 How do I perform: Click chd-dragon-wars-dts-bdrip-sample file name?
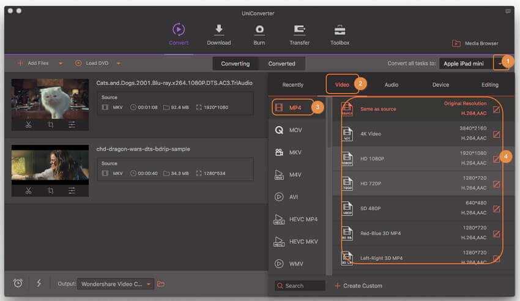click(143, 149)
